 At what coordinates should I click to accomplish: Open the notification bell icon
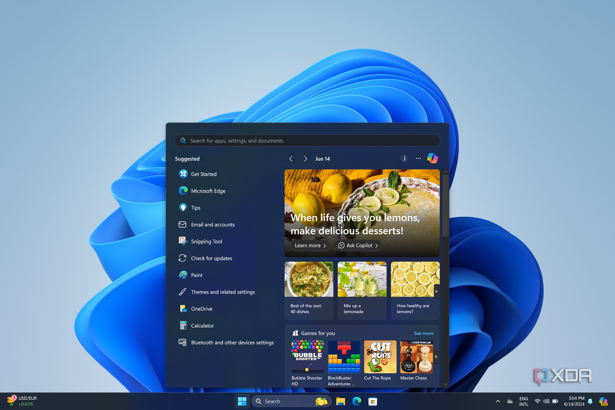pos(590,401)
